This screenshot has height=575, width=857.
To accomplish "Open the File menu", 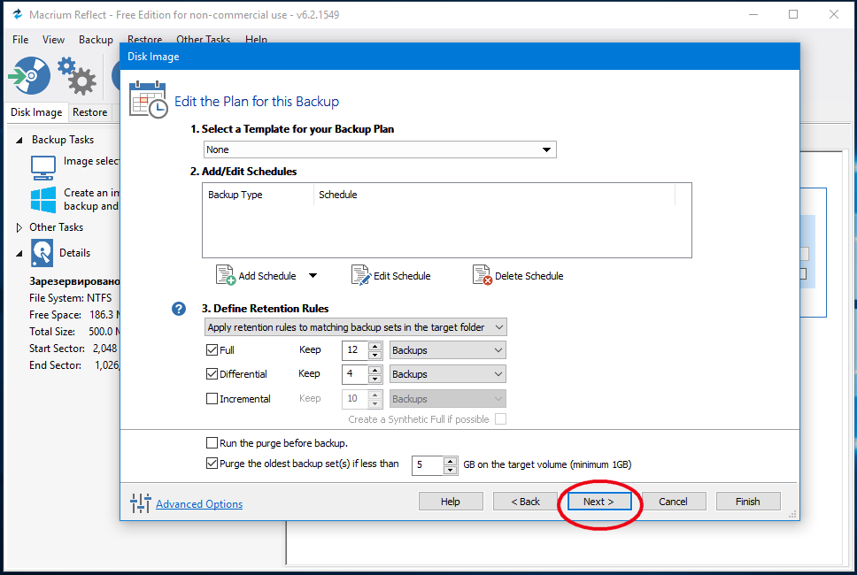I will pos(20,39).
